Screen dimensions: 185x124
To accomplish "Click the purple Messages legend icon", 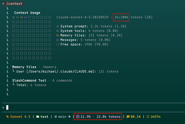I will pyautogui.click(x=58, y=40).
